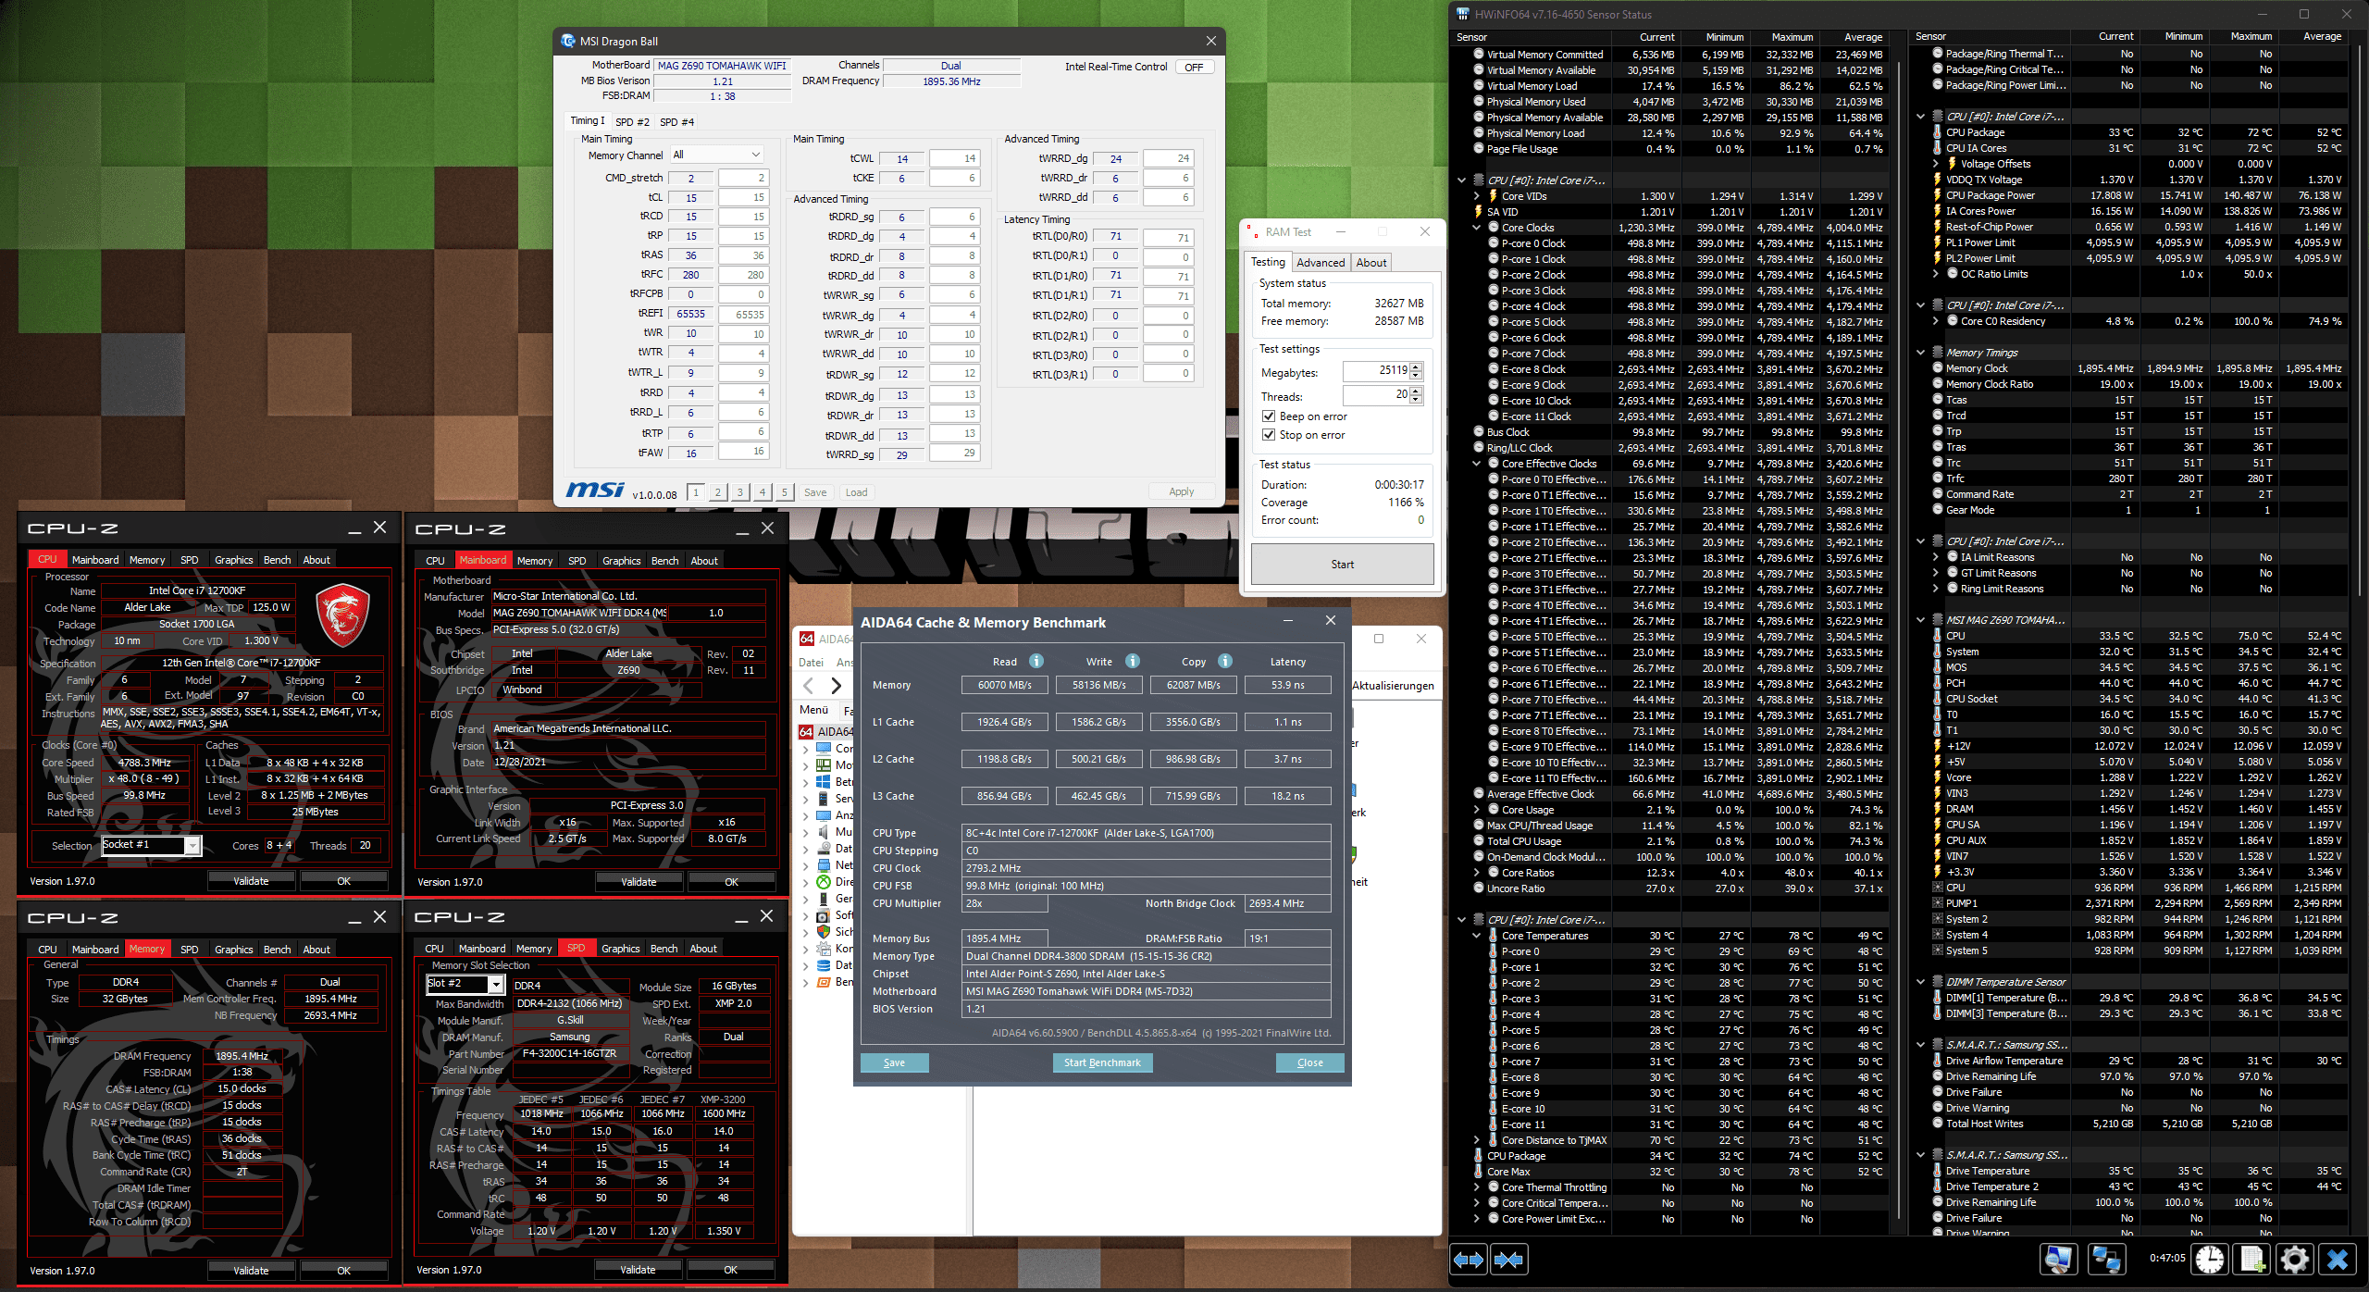
Task: Click info icon next to Copy column
Action: (1225, 661)
